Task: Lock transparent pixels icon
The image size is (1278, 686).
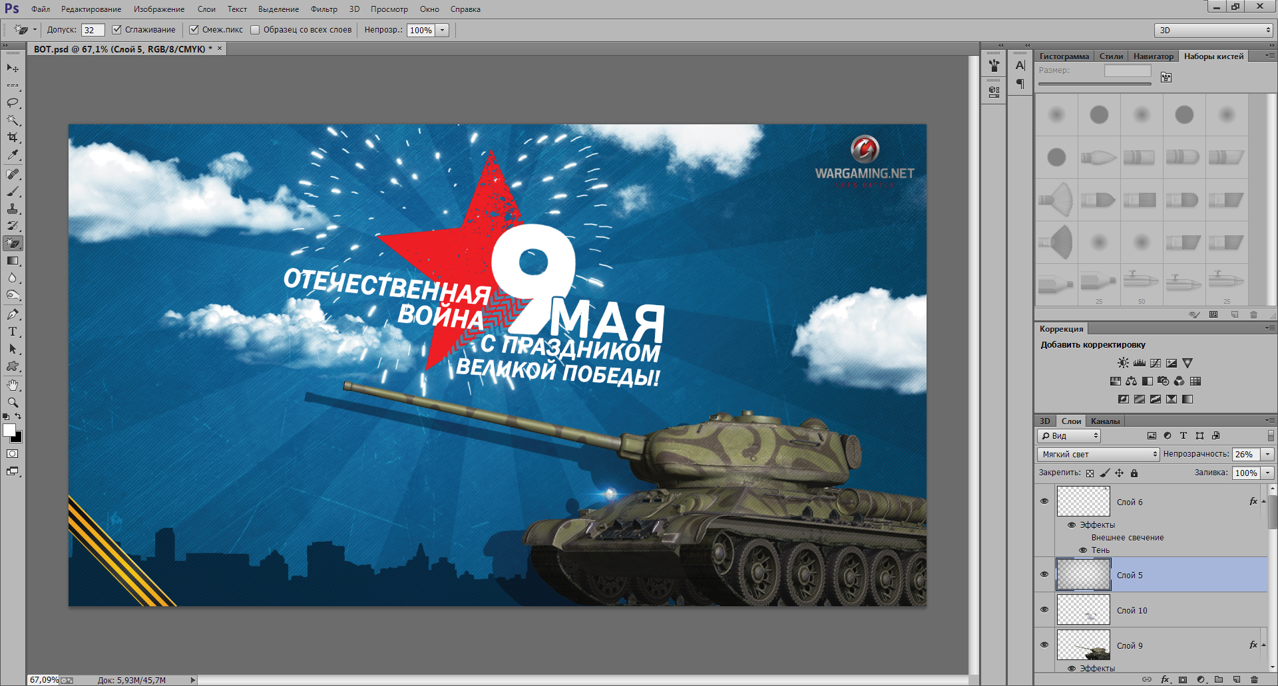Action: click(1090, 473)
